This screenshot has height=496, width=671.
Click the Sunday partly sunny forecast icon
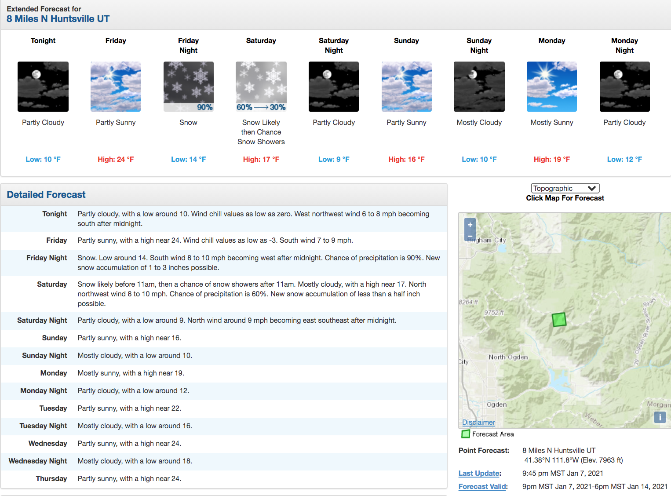click(x=407, y=87)
